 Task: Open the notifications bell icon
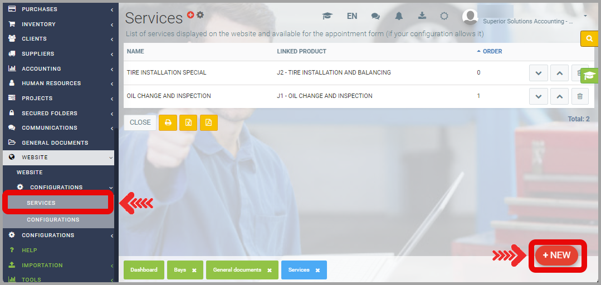point(399,16)
